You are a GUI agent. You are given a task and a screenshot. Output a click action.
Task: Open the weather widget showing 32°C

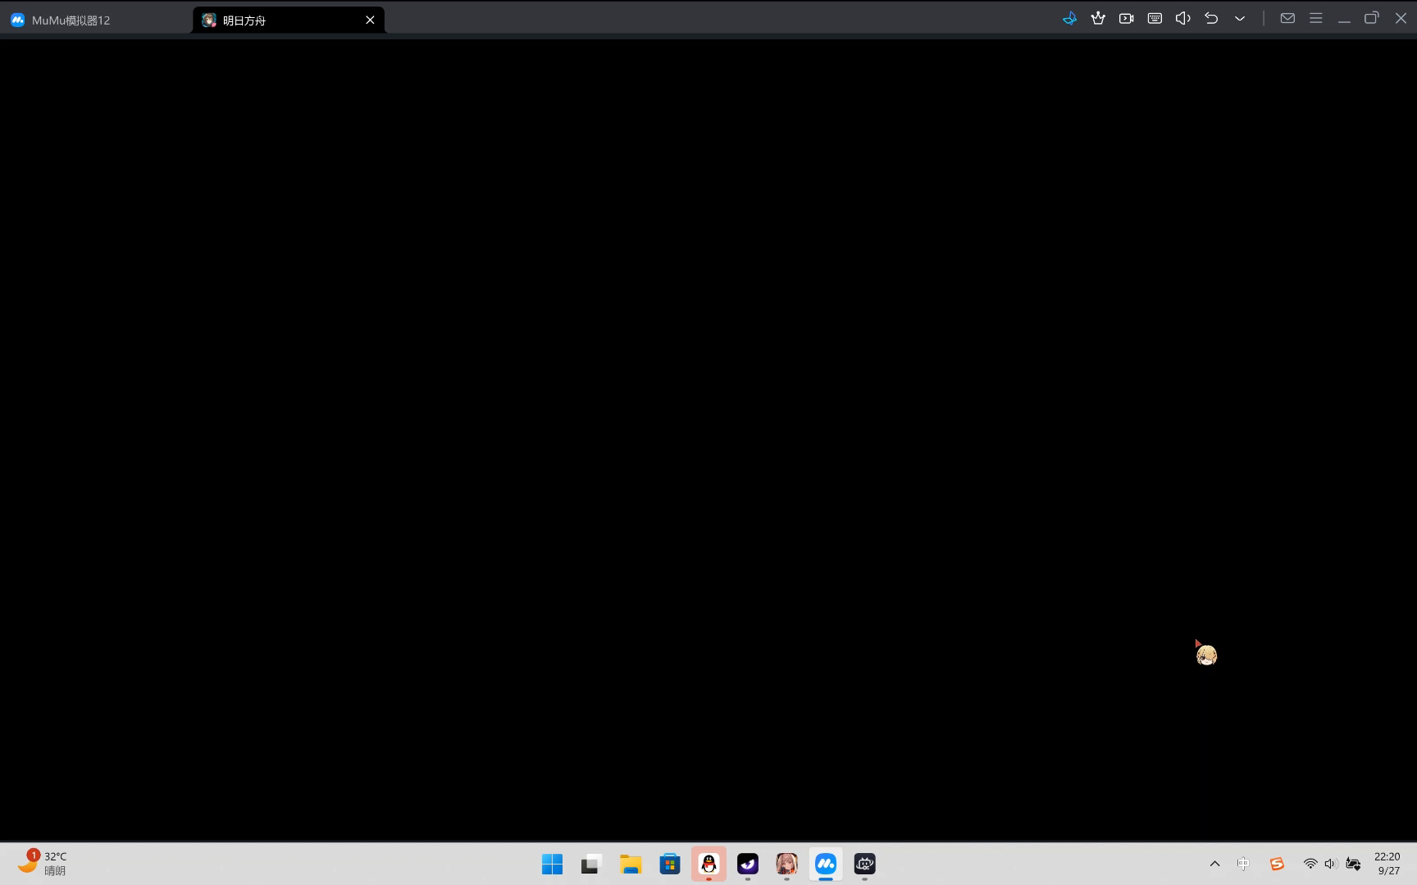click(x=43, y=864)
